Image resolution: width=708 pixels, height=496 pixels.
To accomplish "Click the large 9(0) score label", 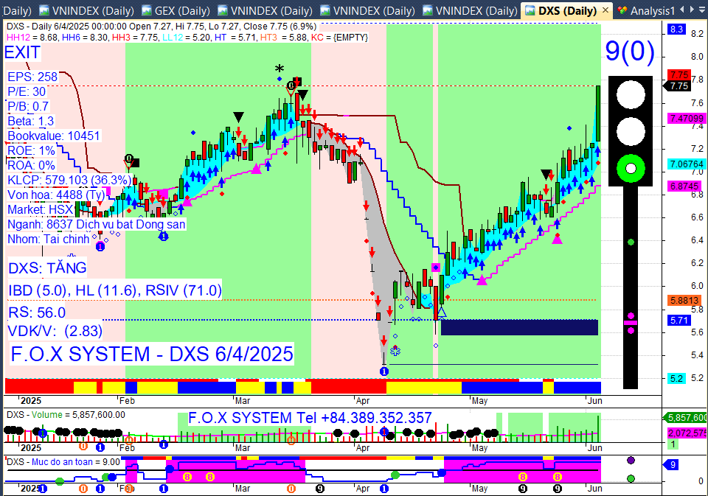I will (629, 51).
